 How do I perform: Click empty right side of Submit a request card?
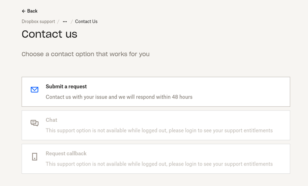pyautogui.click(x=250, y=92)
